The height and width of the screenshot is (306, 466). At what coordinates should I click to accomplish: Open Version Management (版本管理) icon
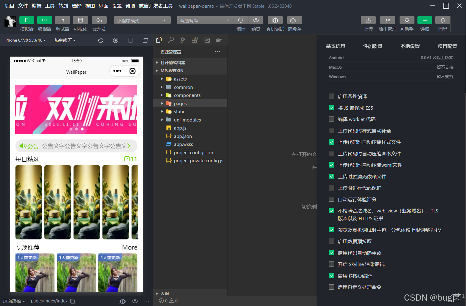tap(388, 20)
